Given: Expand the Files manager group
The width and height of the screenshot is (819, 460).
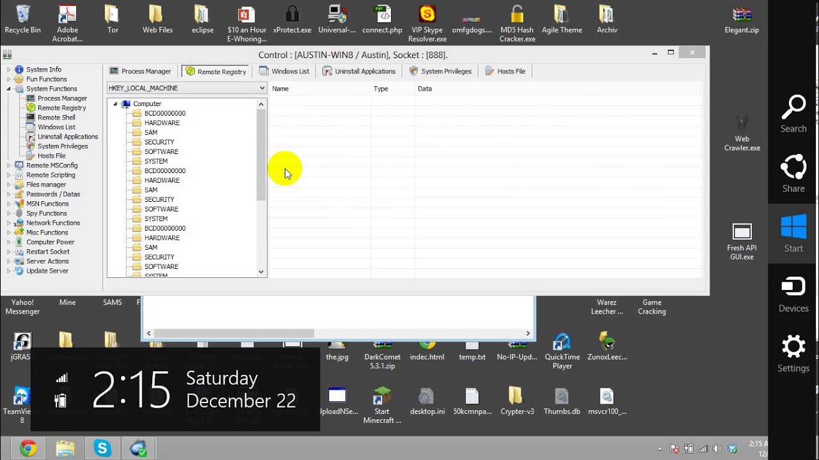Looking at the screenshot, I should point(9,185).
